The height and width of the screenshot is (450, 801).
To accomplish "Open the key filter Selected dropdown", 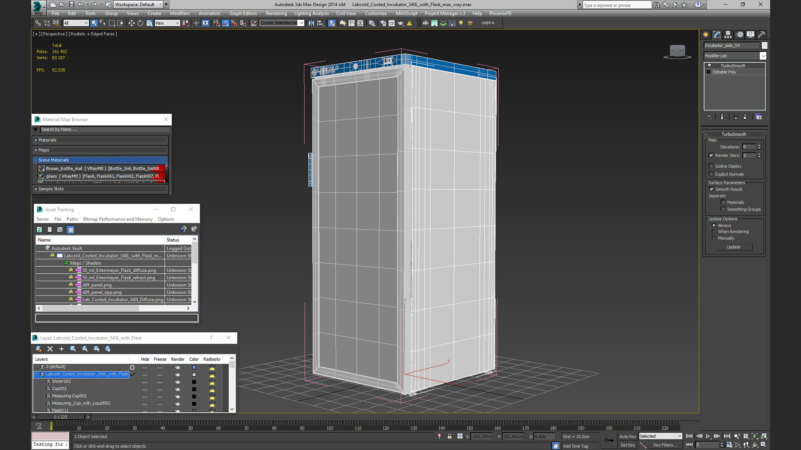I will [660, 436].
